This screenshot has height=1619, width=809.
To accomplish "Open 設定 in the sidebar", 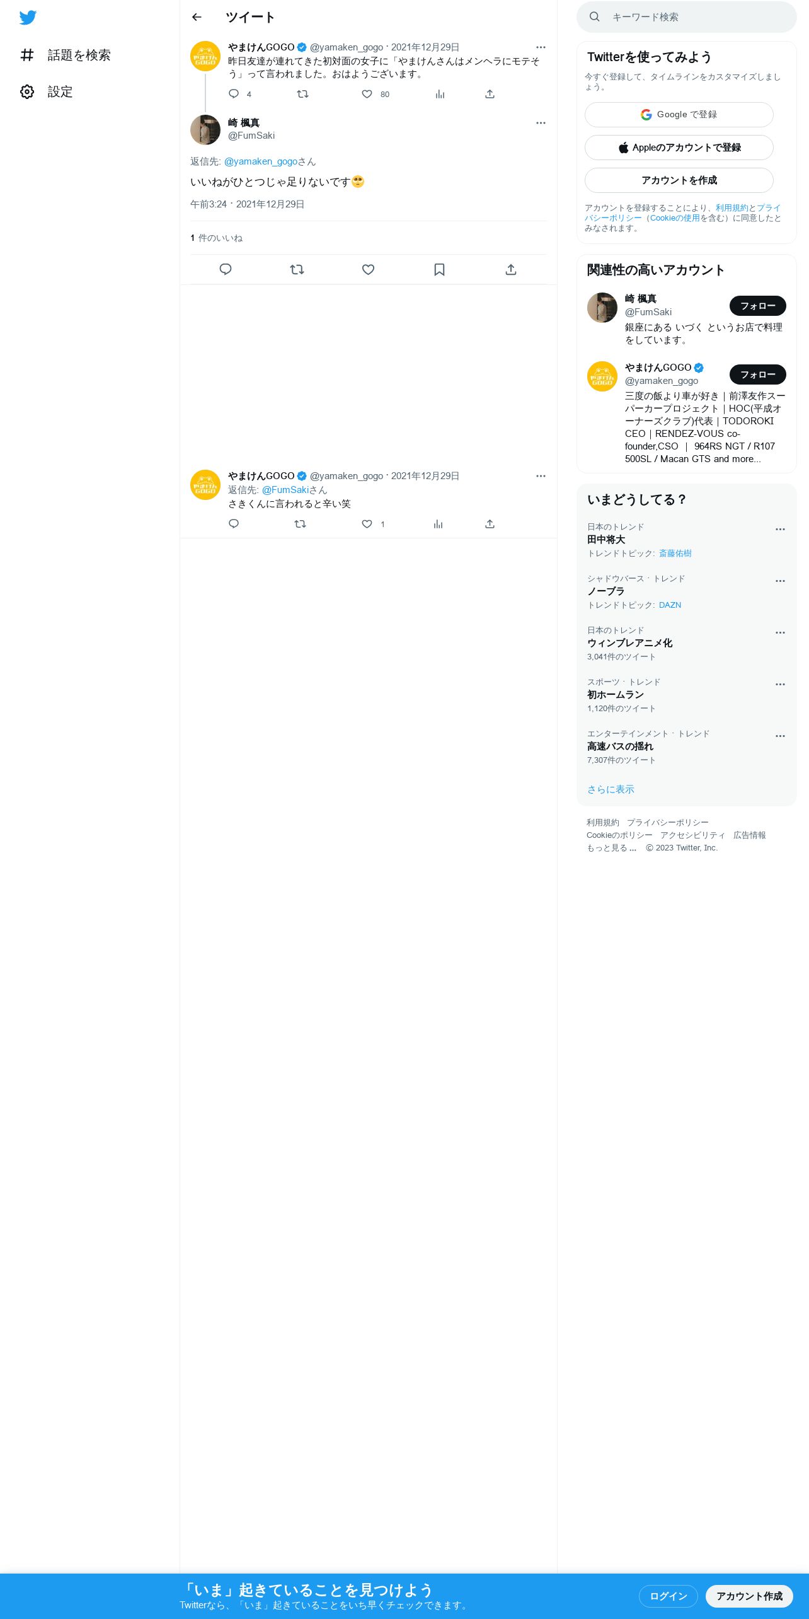I will click(47, 92).
